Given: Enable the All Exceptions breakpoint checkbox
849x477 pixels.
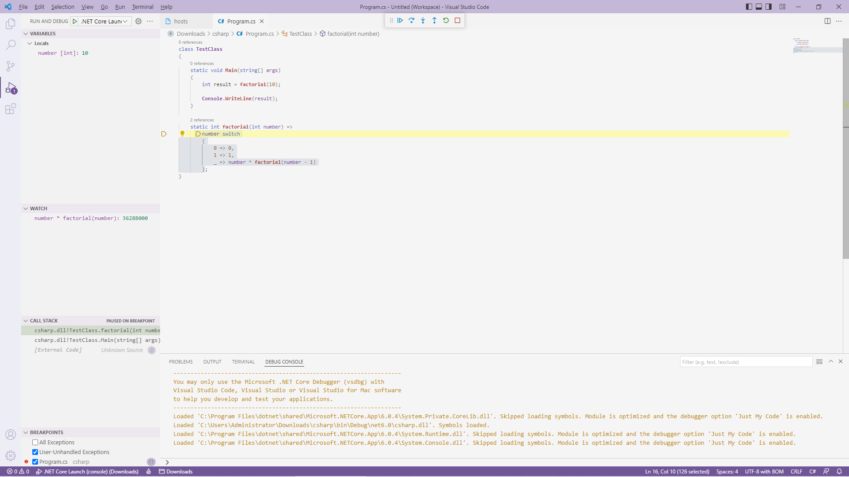Looking at the screenshot, I should [x=35, y=443].
